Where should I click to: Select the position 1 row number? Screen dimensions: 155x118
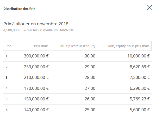click(7, 56)
